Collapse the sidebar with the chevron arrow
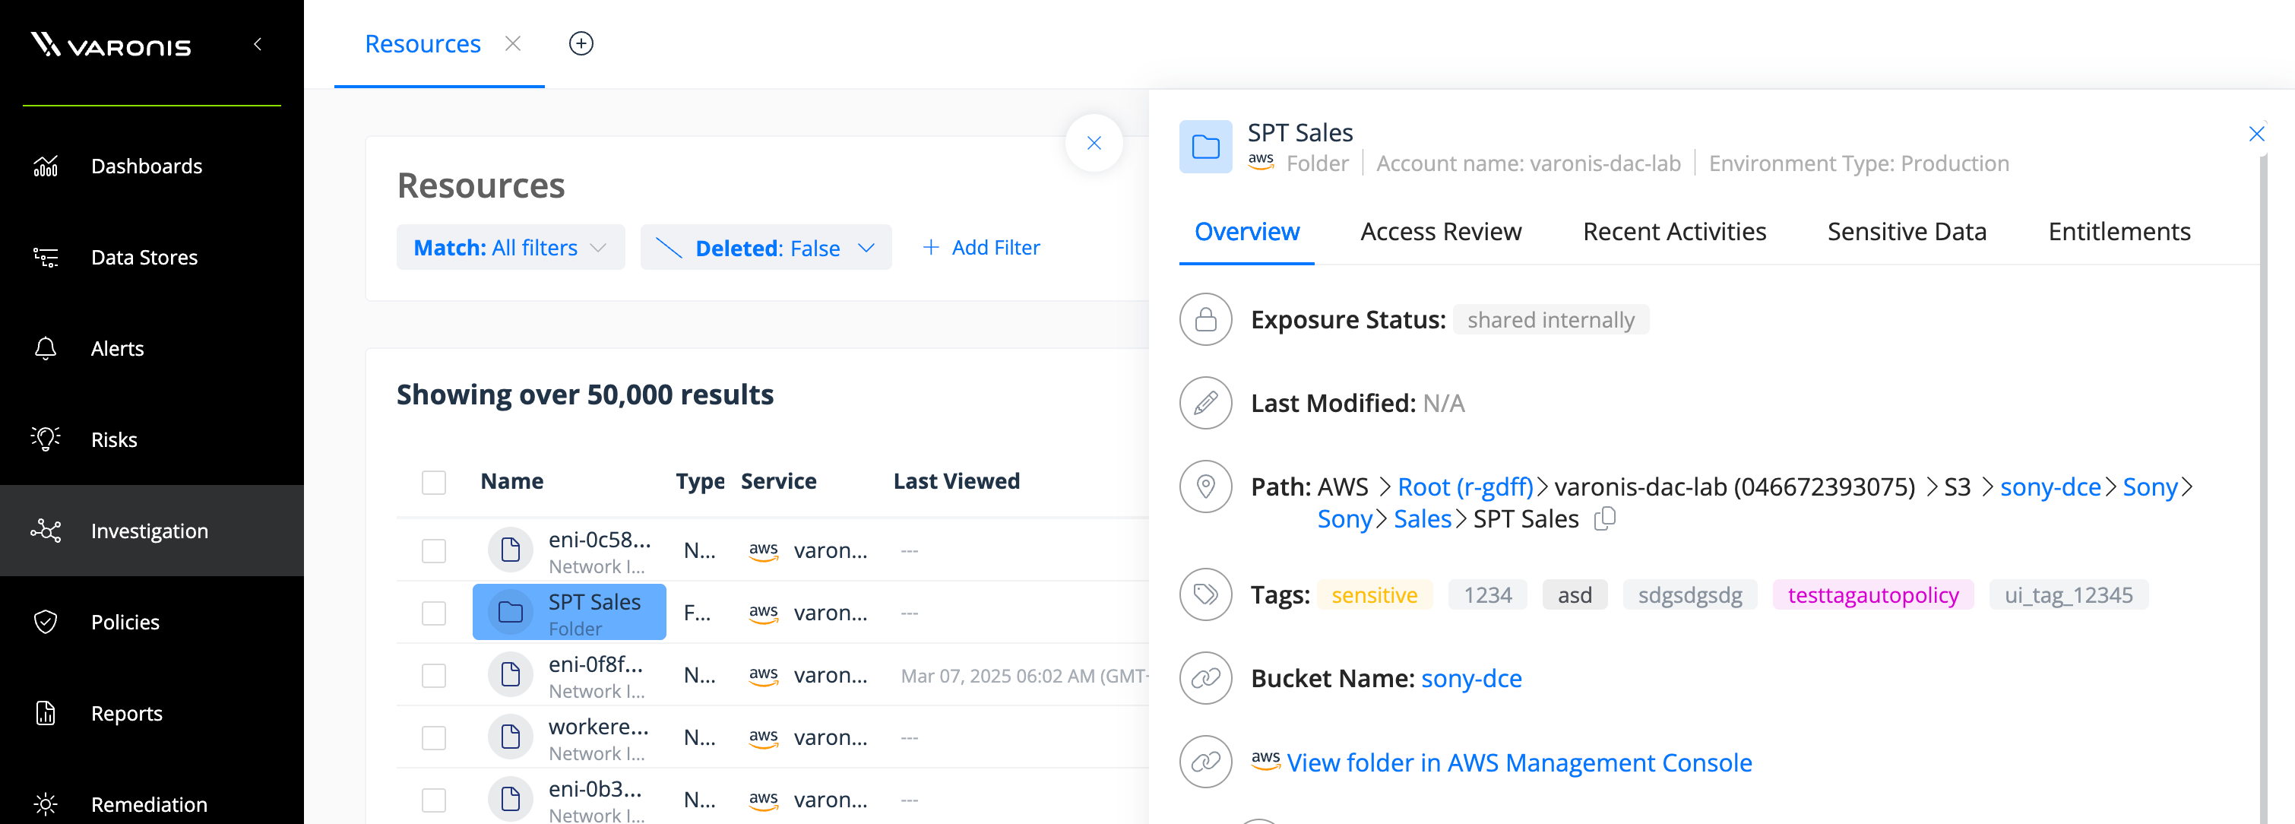 pos(258,43)
